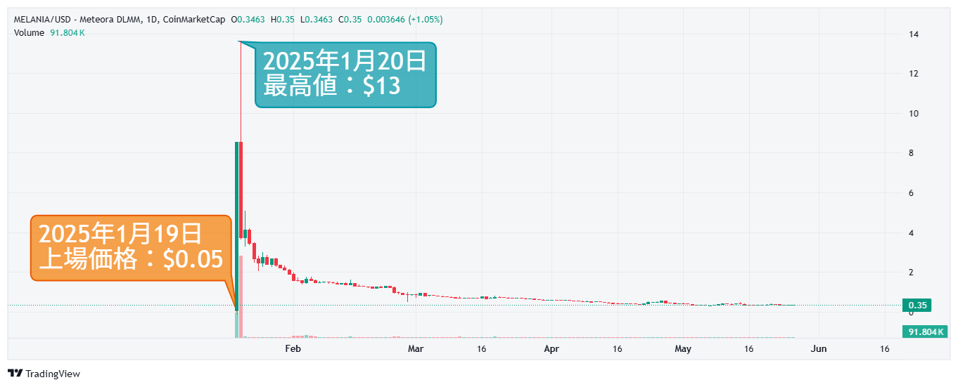Click the 6 price level on axis
The image size is (958, 387).
pos(912,192)
